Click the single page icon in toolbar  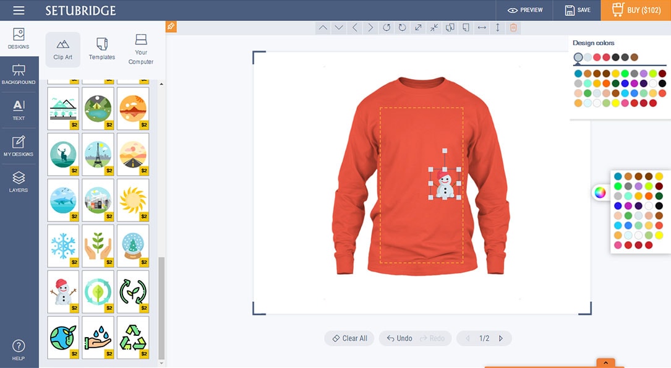[466, 28]
